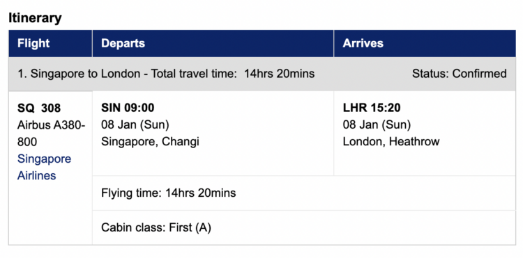
Task: Click the word Airlines in the carrier link
Action: pyautogui.click(x=37, y=175)
